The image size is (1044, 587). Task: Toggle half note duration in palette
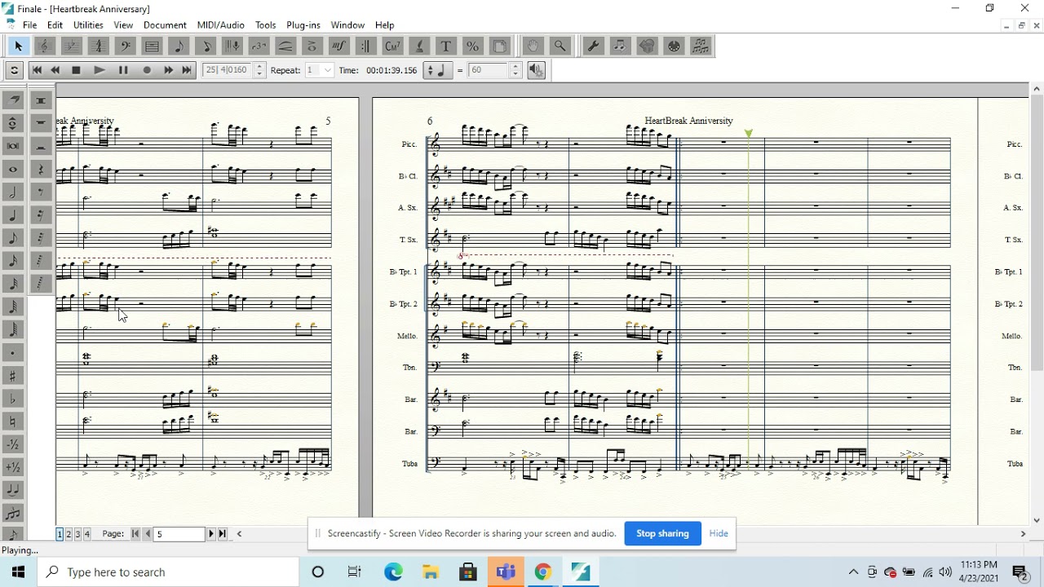click(13, 192)
